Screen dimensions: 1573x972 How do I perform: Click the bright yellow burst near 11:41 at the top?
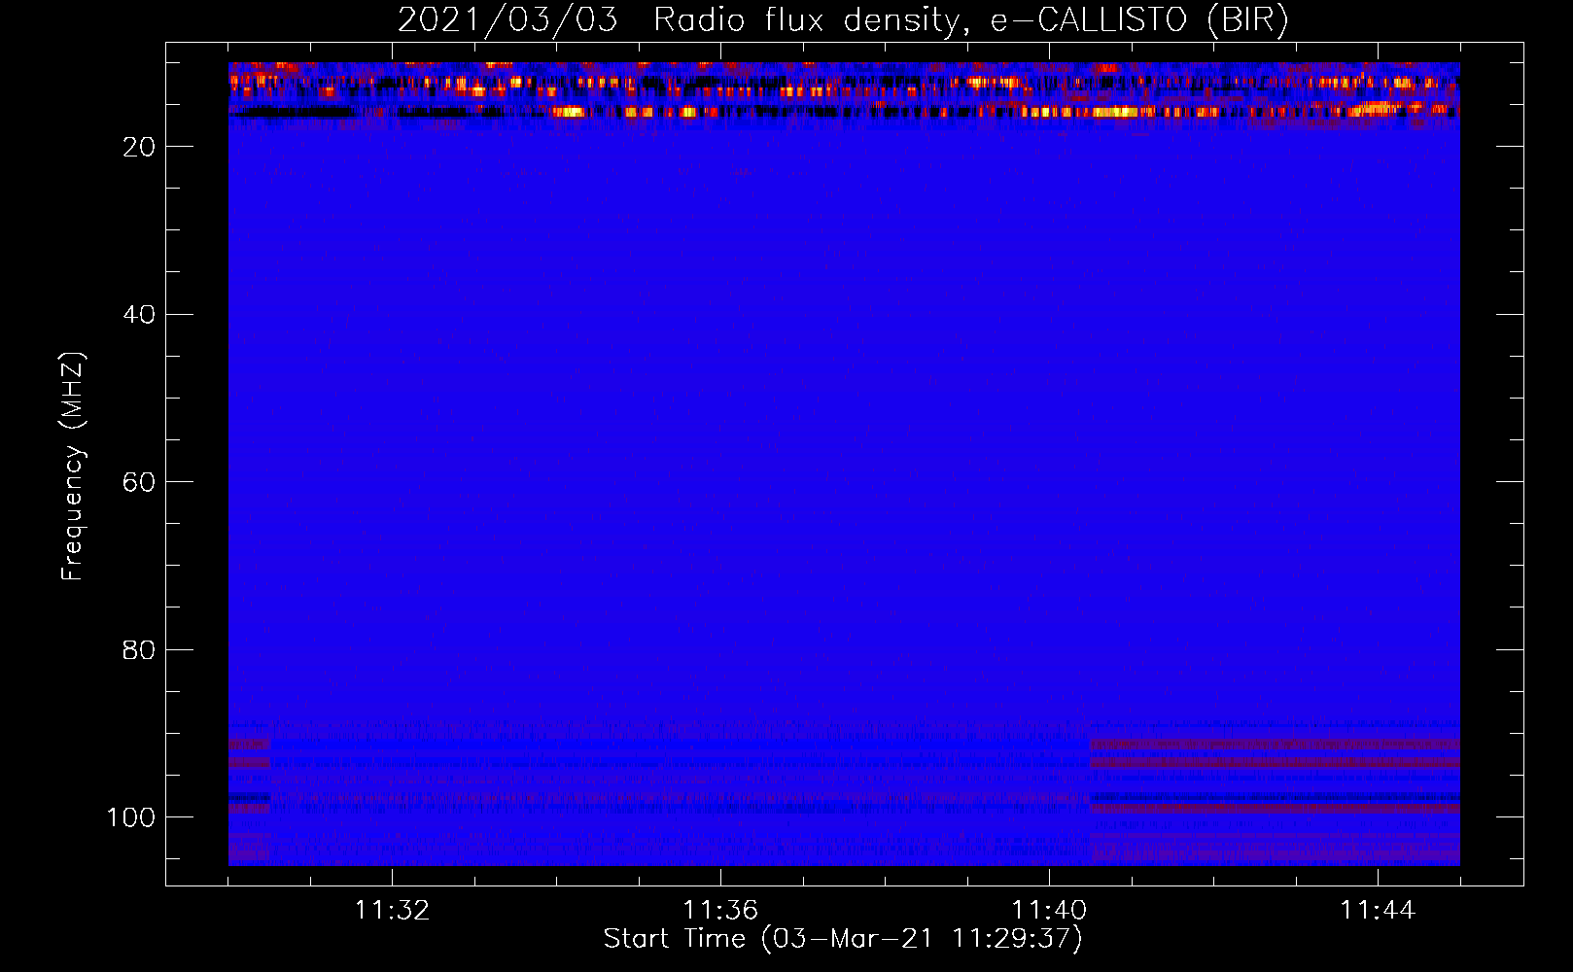[1115, 112]
